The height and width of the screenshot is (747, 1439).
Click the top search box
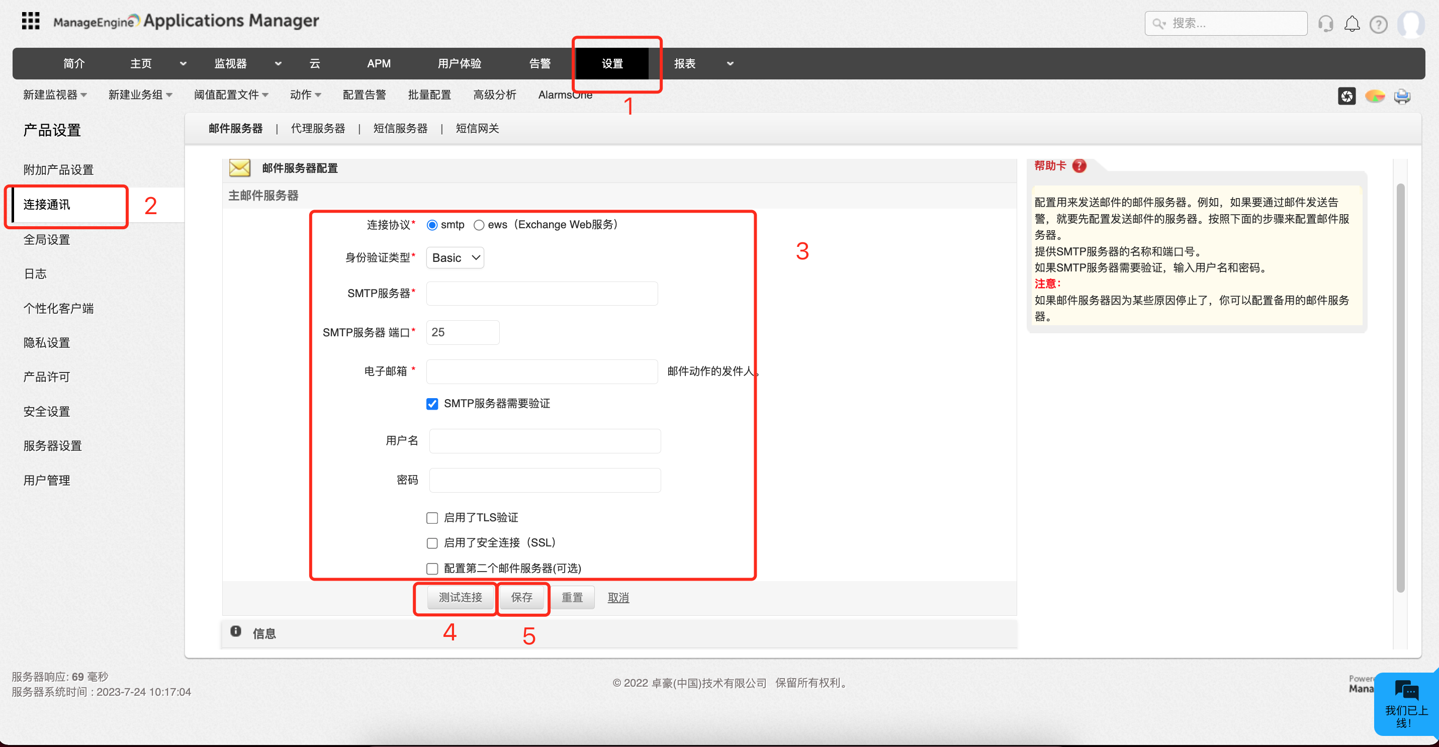click(1226, 24)
